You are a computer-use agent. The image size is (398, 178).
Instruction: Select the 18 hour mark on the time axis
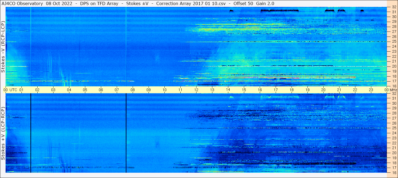click(292, 90)
